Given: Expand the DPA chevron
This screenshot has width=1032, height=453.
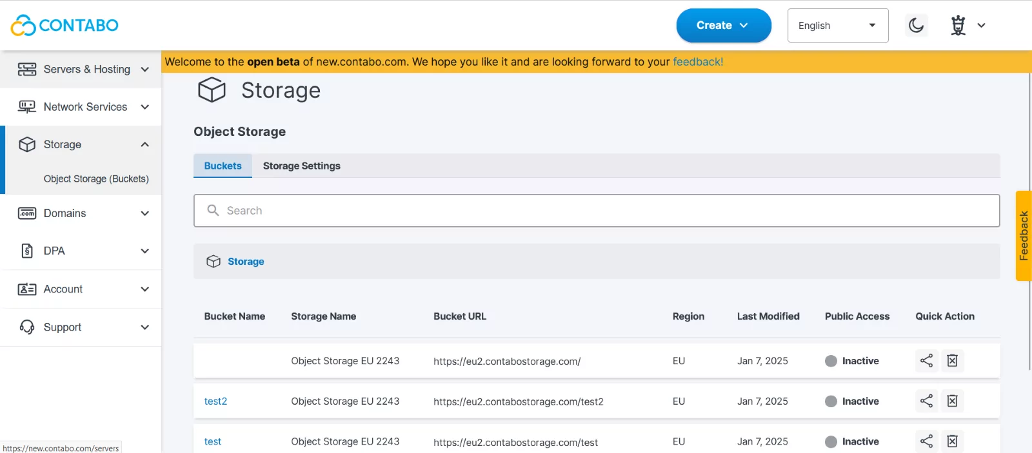Looking at the screenshot, I should 145,251.
